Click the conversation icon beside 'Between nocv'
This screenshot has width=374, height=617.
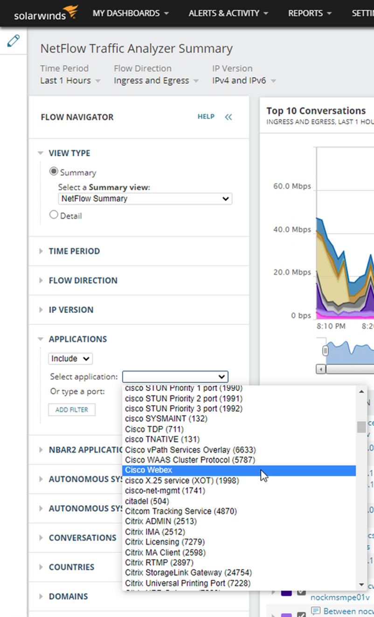316,610
